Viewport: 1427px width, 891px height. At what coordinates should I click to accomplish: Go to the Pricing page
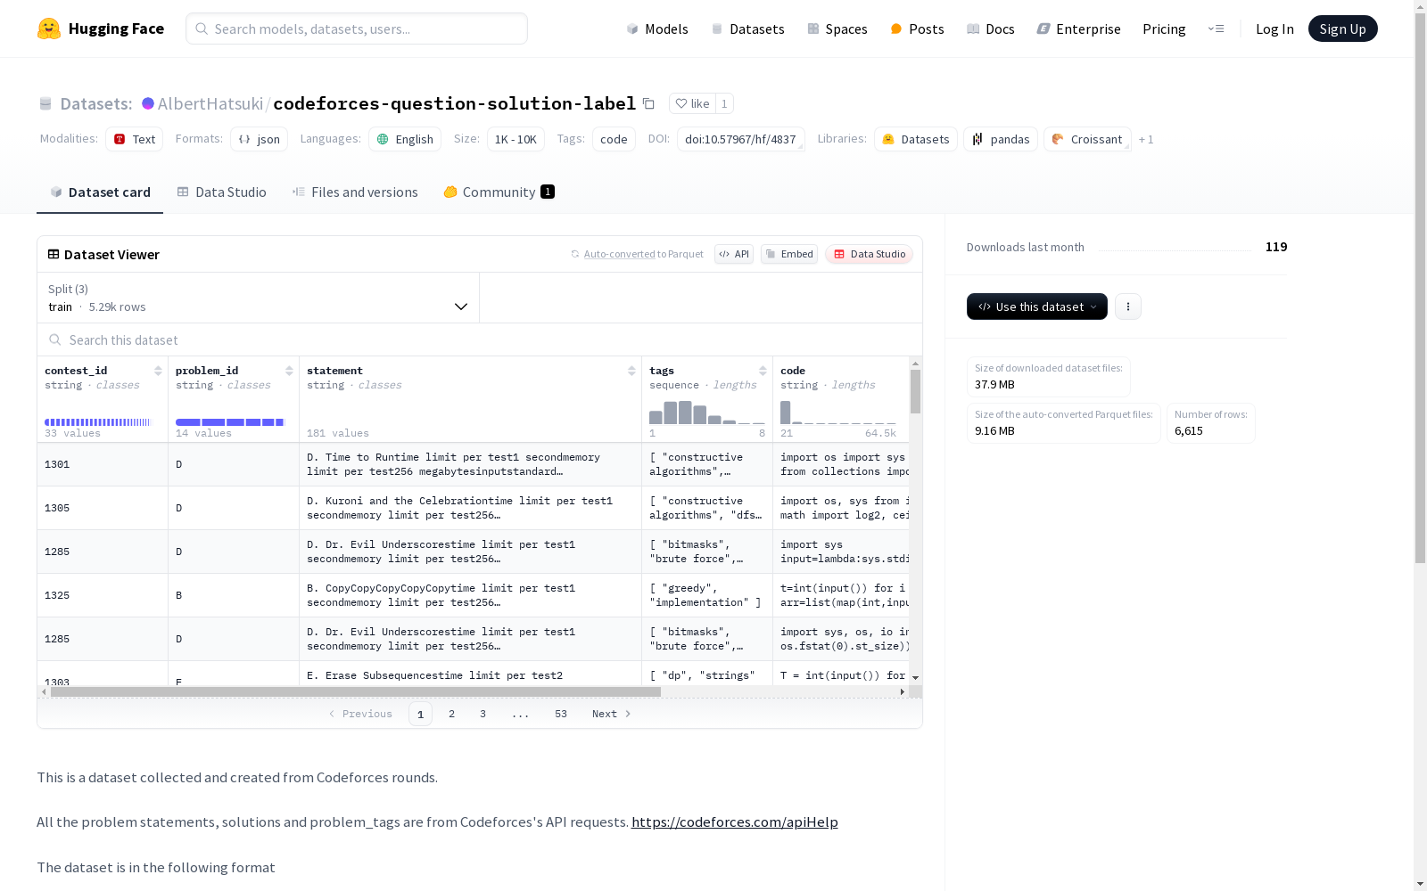[x=1164, y=29]
